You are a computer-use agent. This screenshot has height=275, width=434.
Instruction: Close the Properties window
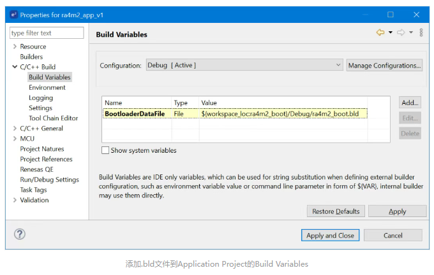click(416, 15)
